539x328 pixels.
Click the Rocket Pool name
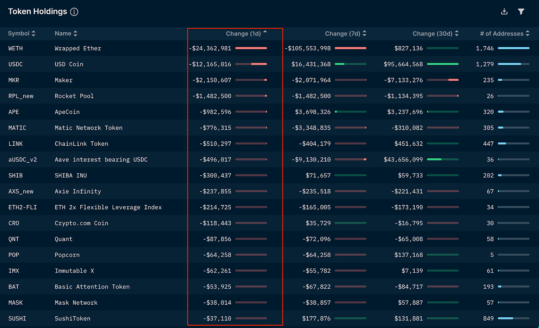74,96
